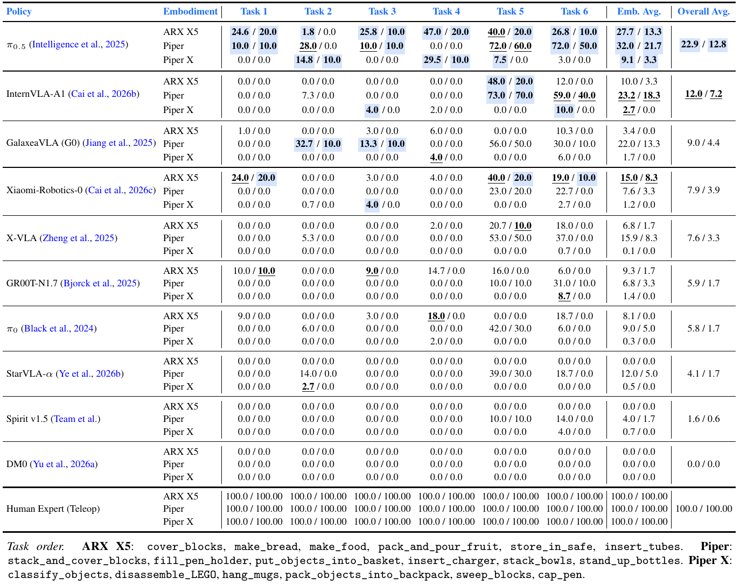The width and height of the screenshot is (740, 585).
Task: Select the overall average 5.9 / 1.7
Action: coord(704,283)
